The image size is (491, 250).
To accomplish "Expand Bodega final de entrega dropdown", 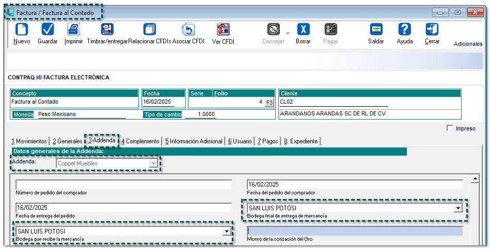I will pos(458,208).
